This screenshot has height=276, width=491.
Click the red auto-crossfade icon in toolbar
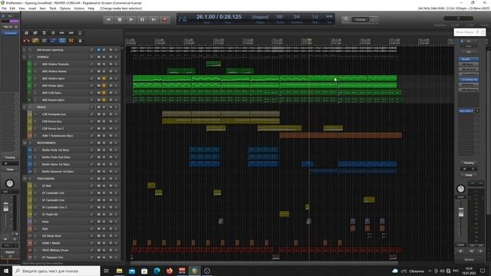click(x=26, y=41)
